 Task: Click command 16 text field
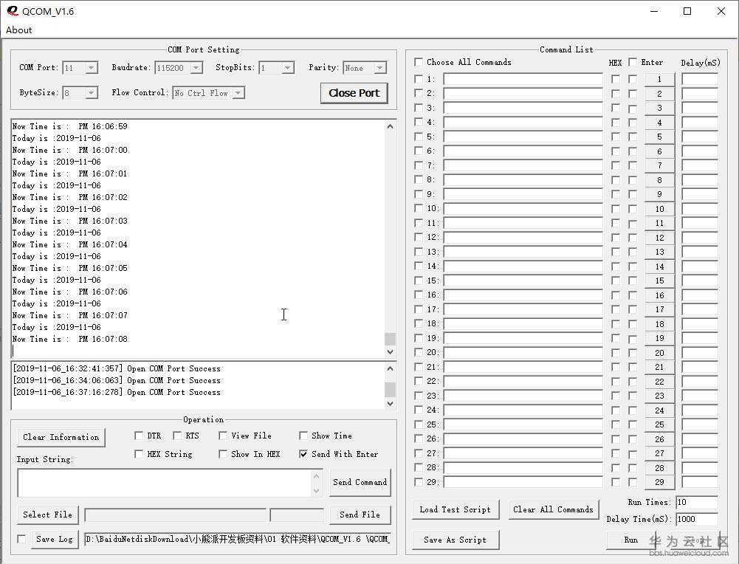coord(523,295)
